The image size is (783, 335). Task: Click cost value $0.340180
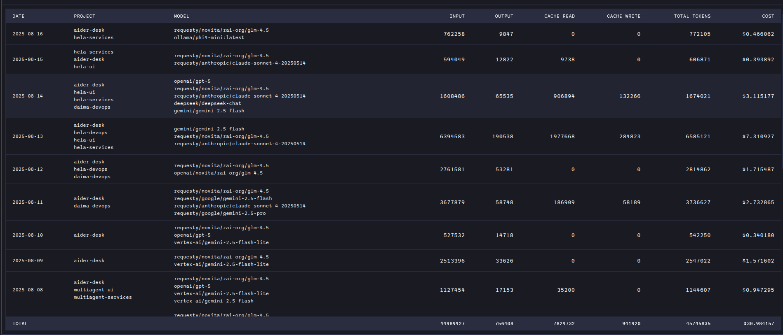[x=758, y=235]
